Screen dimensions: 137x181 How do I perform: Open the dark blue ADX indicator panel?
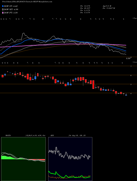tap(70, 159)
